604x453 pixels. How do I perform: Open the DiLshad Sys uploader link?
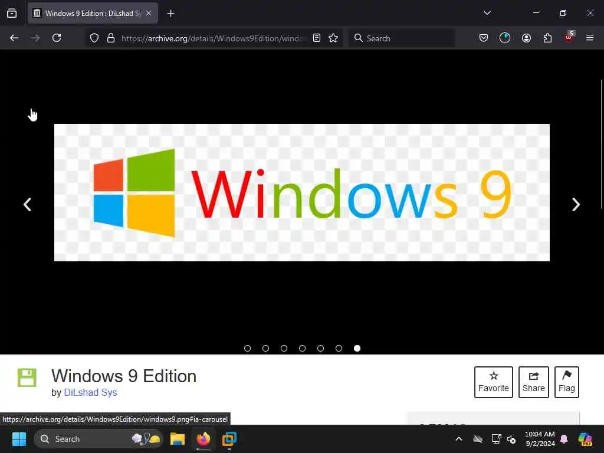coord(90,392)
